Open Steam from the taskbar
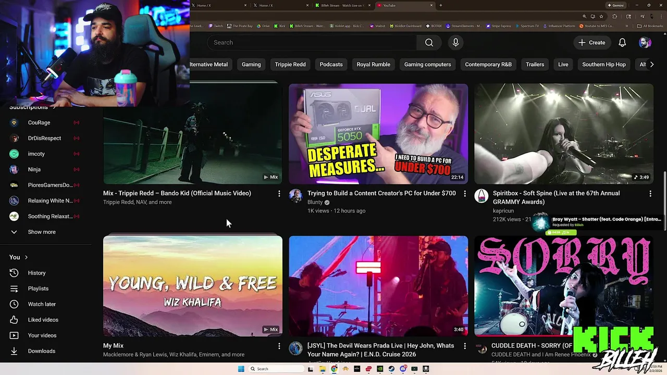 pos(391,369)
